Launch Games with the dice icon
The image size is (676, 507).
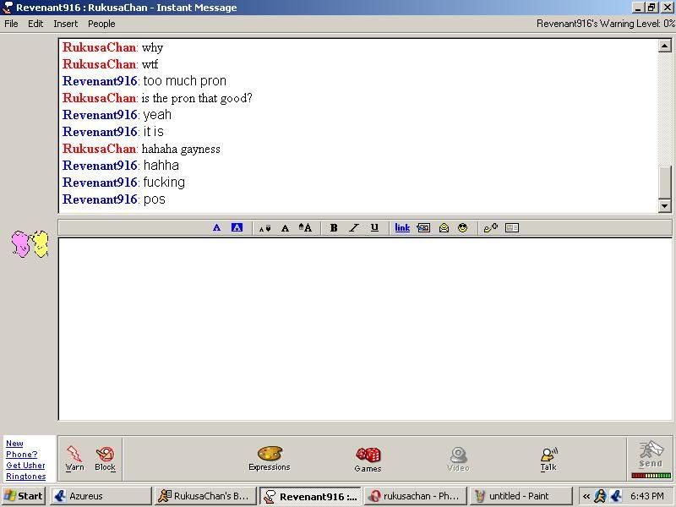(368, 460)
